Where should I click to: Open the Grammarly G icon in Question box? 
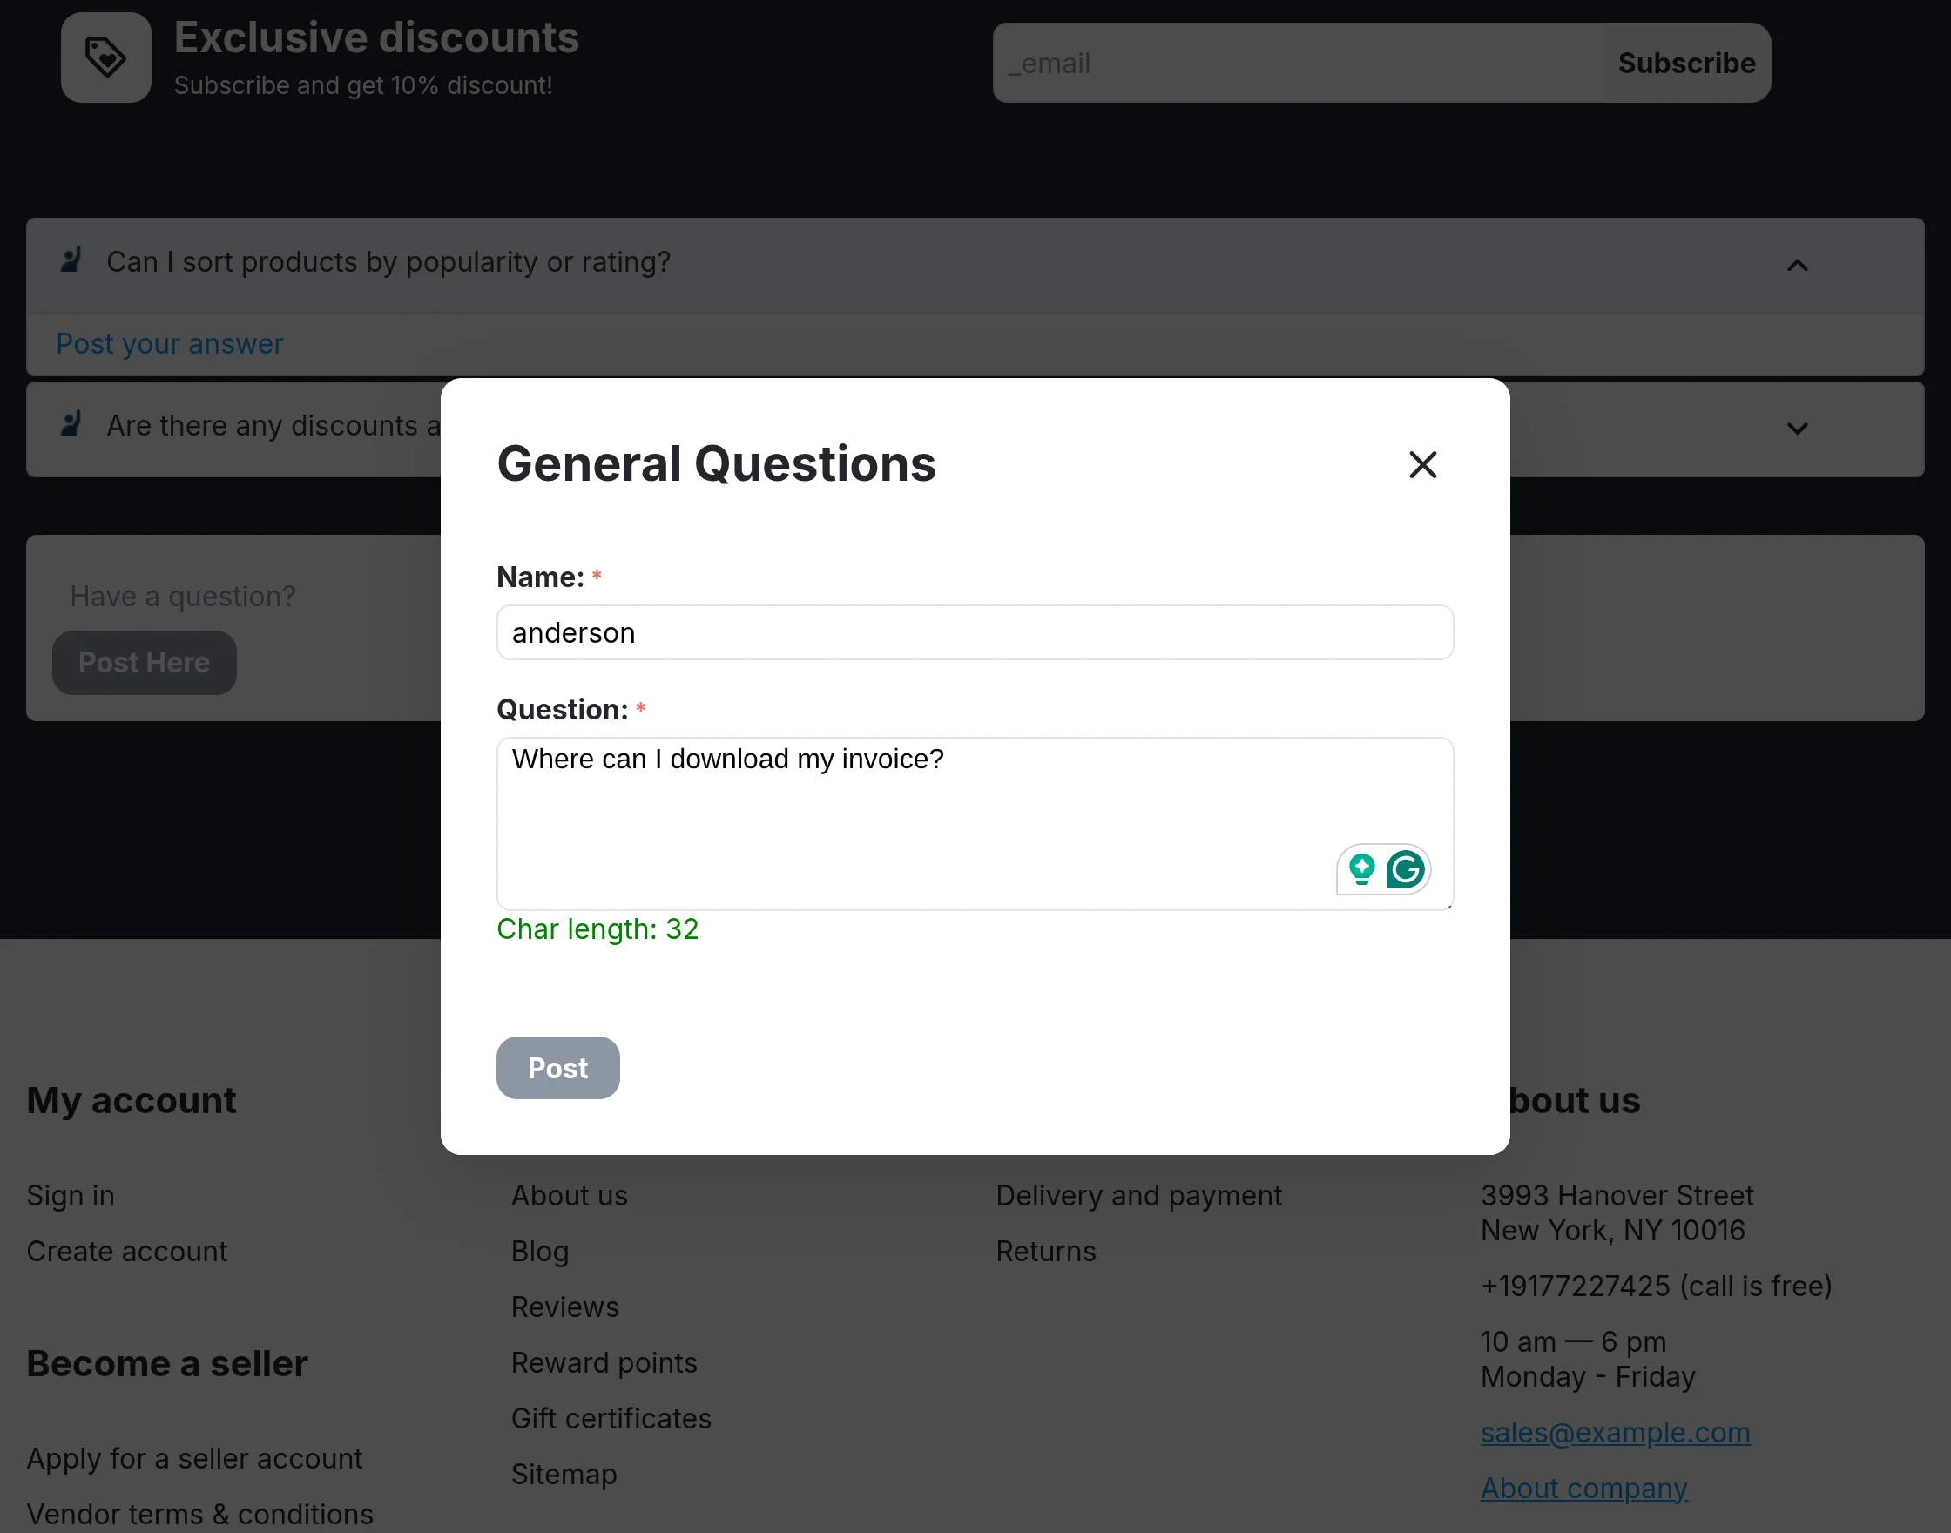(1406, 870)
